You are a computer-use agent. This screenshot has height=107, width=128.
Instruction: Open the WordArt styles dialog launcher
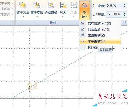pyautogui.click(x=12, y=22)
